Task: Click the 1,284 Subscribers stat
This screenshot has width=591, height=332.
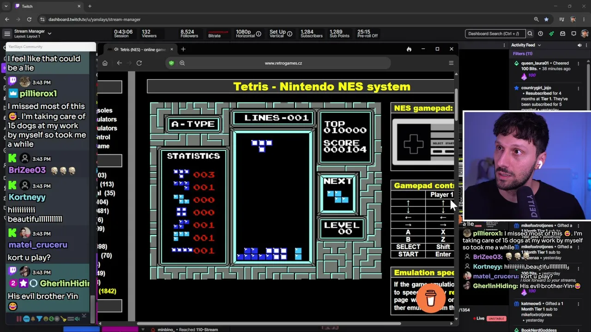Action: [x=312, y=34]
